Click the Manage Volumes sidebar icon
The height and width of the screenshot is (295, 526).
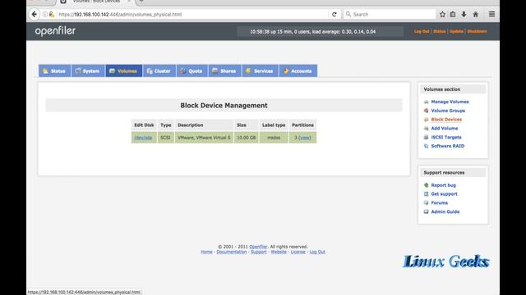426,102
